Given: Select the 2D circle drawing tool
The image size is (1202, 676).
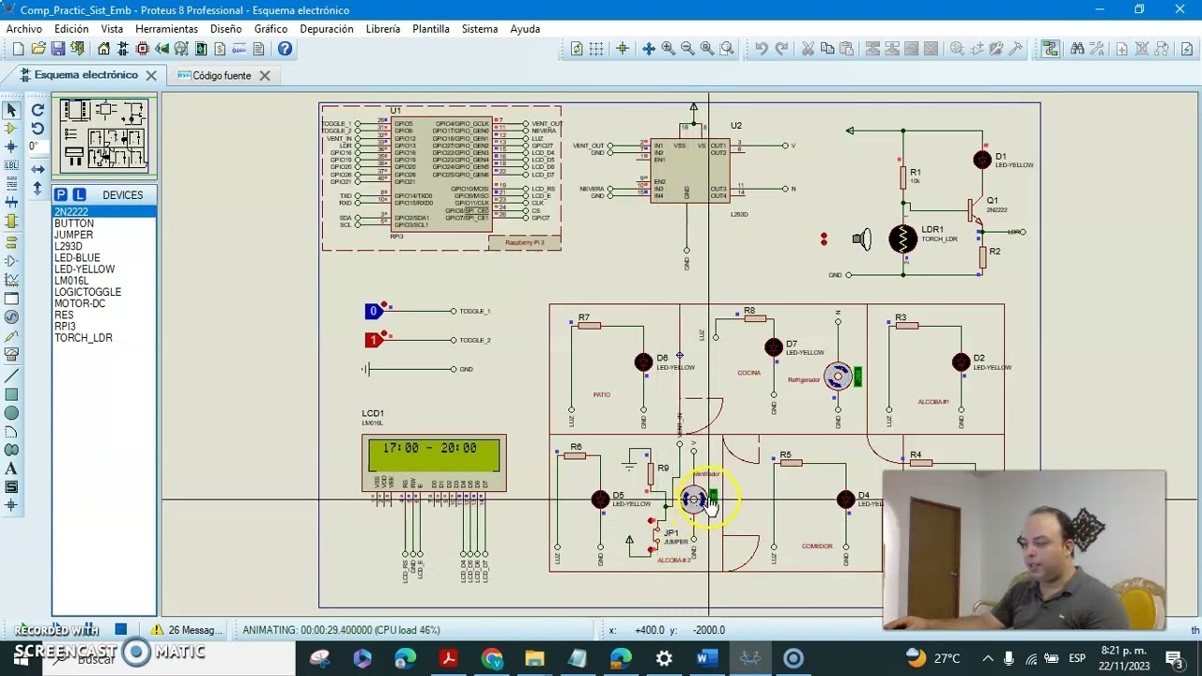Looking at the screenshot, I should pyautogui.click(x=11, y=413).
